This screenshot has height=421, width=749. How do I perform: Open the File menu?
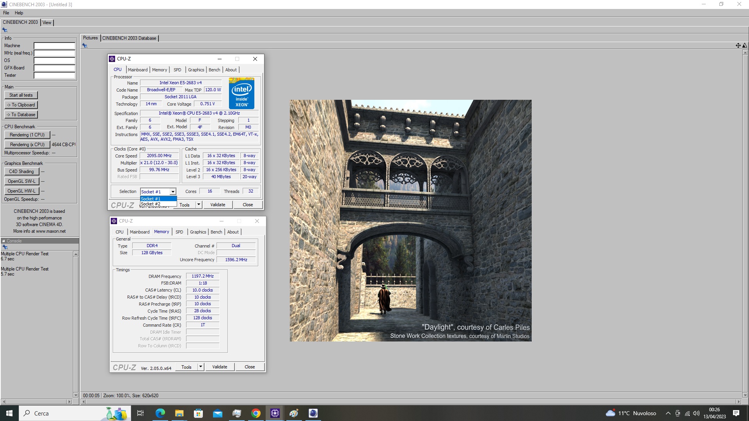click(6, 13)
